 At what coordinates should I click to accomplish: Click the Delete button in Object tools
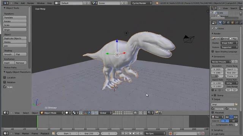click(15, 42)
